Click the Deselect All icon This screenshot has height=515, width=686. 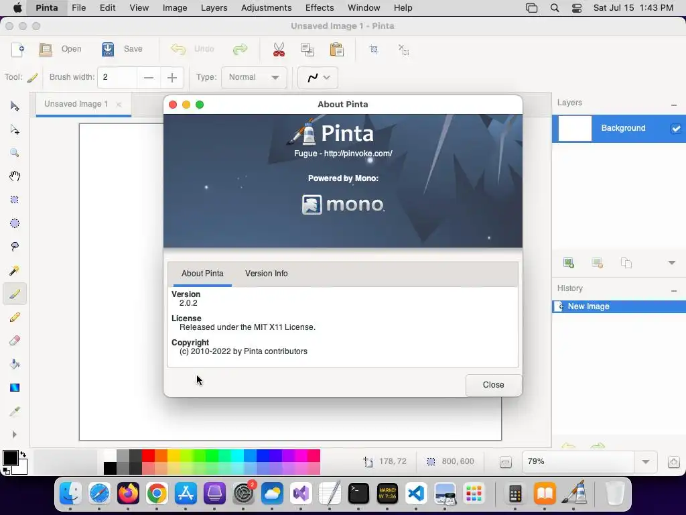pos(403,50)
